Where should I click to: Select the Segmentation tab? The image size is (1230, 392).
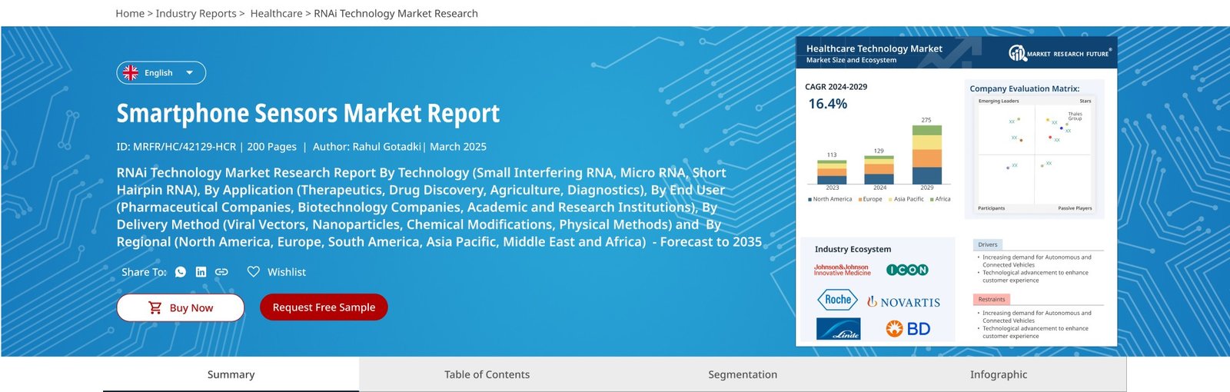(743, 374)
